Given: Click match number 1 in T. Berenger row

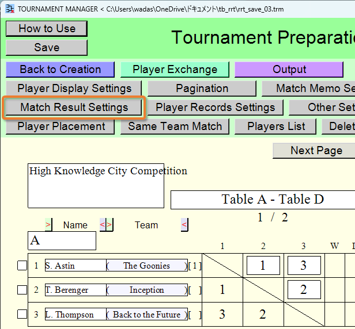Looking at the screenshot, I should [x=222, y=290].
